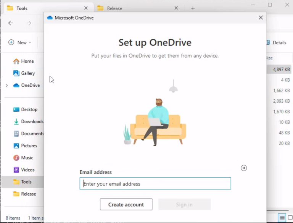
Task: Toggle the Details pane button
Action: [x=277, y=43]
